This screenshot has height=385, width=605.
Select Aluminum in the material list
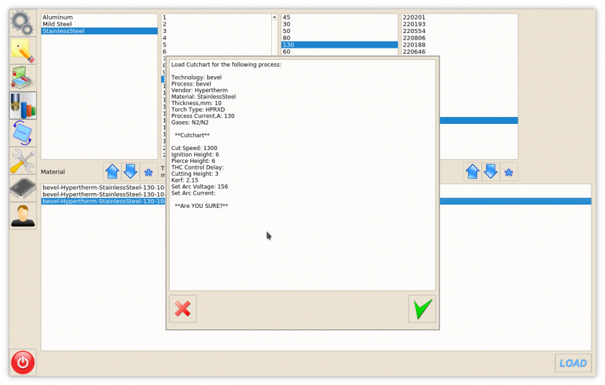coord(58,17)
